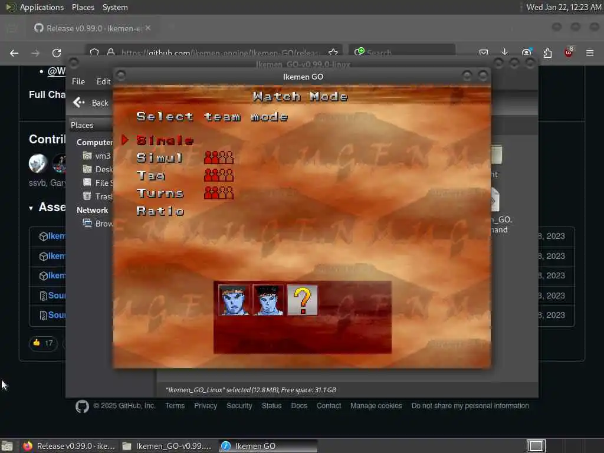Open Contact link in GitHub footer
Screen dimensions: 604x453
329,406
